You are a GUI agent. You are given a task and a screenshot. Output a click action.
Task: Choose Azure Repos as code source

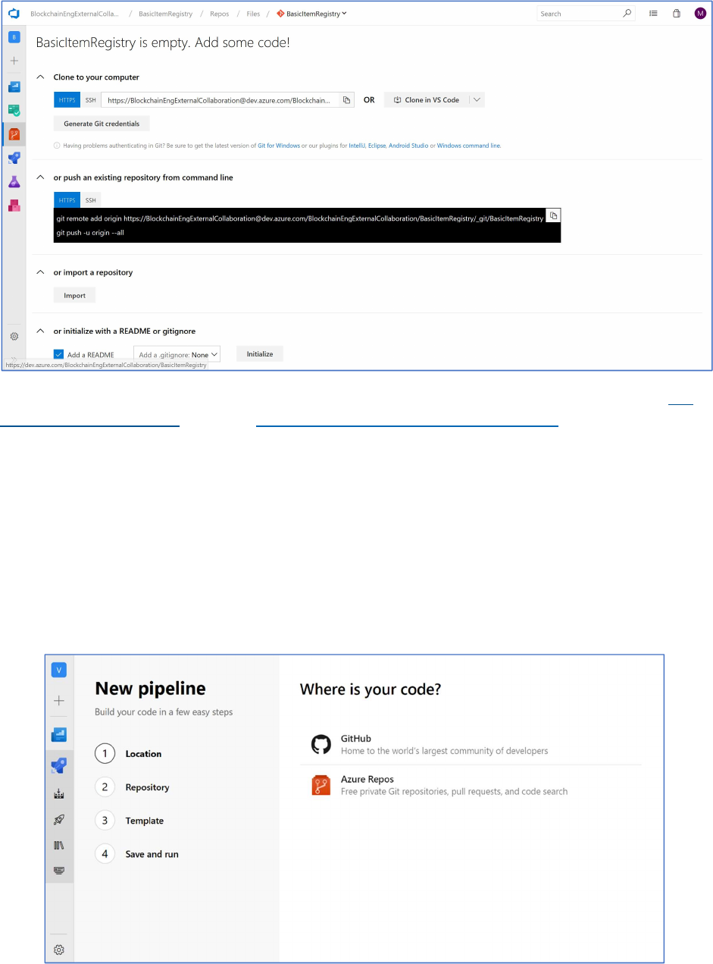[x=470, y=785]
